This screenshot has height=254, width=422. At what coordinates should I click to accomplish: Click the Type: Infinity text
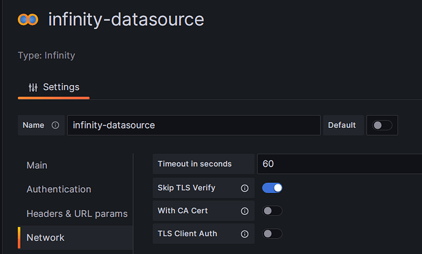coord(46,56)
